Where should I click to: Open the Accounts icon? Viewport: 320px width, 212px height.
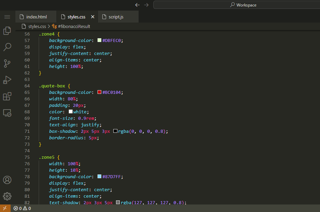7,180
